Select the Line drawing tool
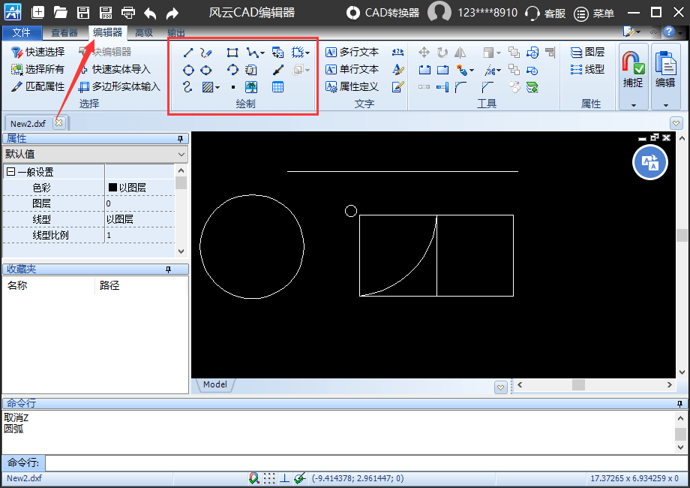The height and width of the screenshot is (488, 690). tap(188, 53)
